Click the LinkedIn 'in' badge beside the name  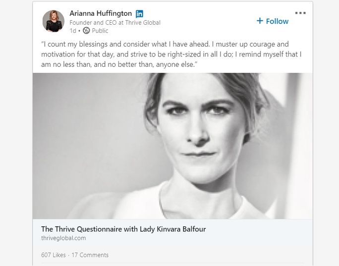[140, 13]
